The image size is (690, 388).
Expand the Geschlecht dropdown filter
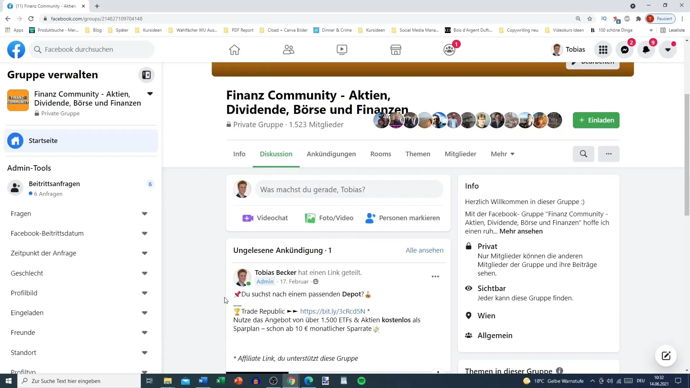click(145, 273)
